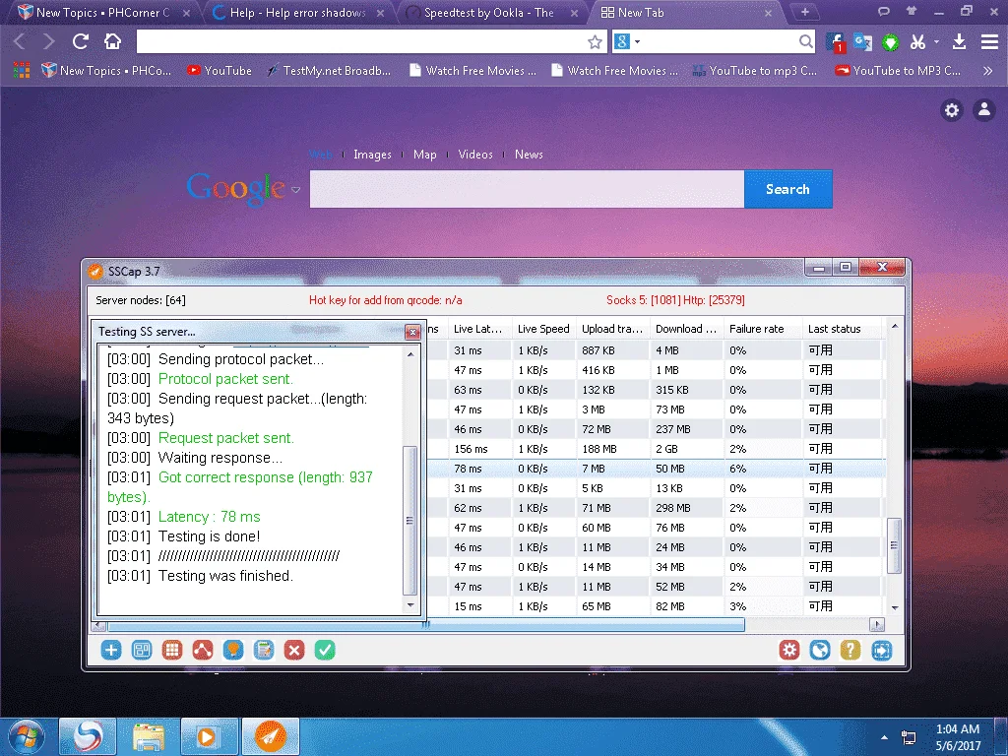Open the notes edit icon in SSCap
The width and height of the screenshot is (1008, 756).
point(264,650)
